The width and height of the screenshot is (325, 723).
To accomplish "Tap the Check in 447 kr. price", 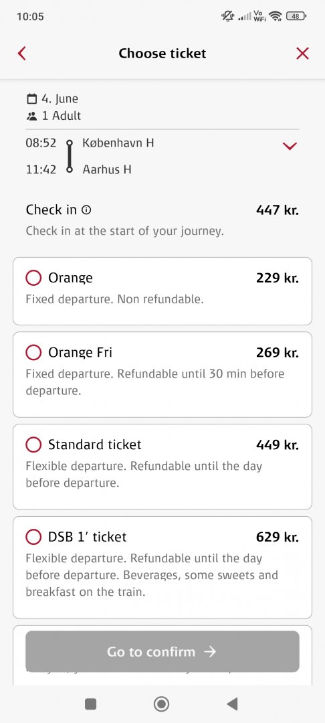I will click(x=277, y=210).
